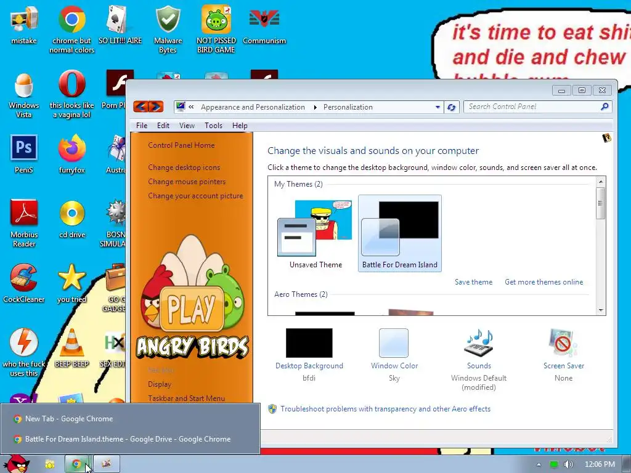Click the Windows Vista egg icon
The width and height of the screenshot is (631, 473).
pyautogui.click(x=24, y=95)
